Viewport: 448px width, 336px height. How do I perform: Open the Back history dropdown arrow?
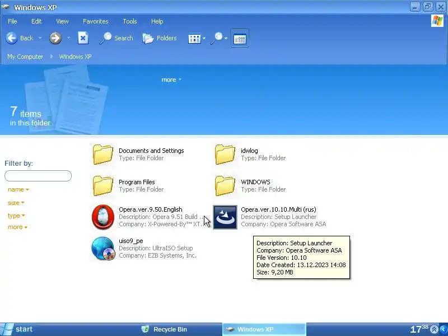coord(40,38)
